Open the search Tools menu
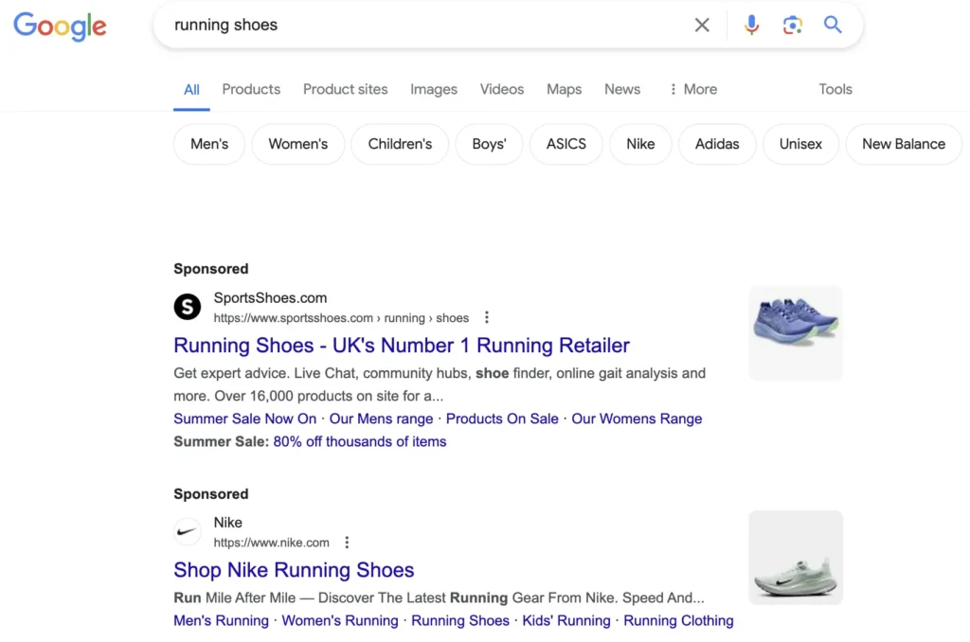Image resolution: width=970 pixels, height=642 pixels. coord(835,89)
